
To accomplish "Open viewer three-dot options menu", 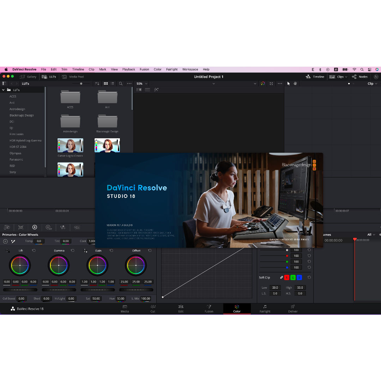I will point(280,84).
